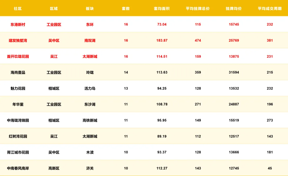This screenshot has height=176, width=288.
Task: Click the count 13 for 魅力花园
Action: tap(126, 88)
